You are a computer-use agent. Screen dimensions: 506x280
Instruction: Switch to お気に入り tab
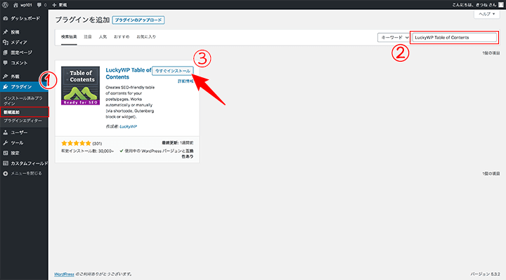146,37
